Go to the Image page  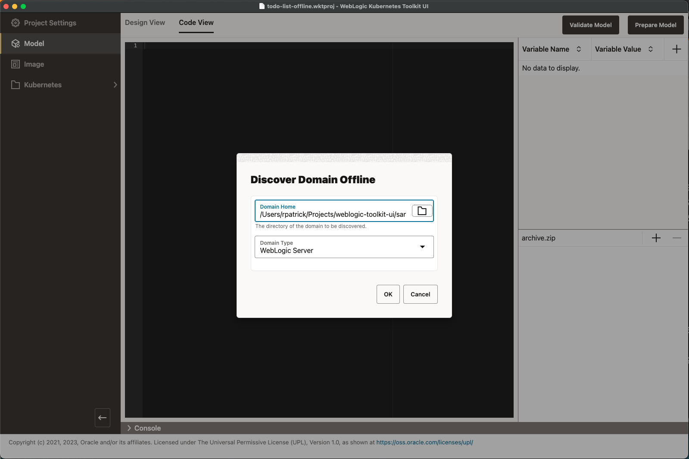(60, 64)
